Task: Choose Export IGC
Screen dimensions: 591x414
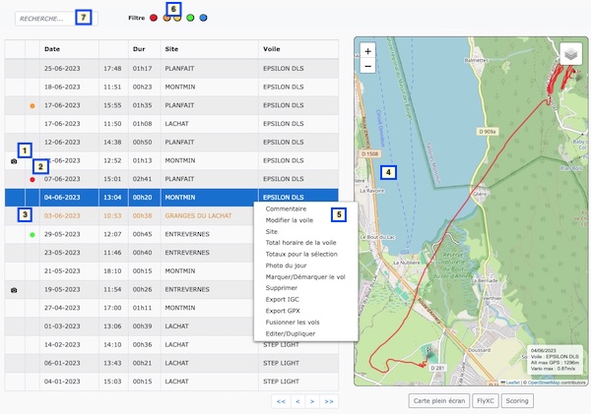Action: (x=283, y=299)
